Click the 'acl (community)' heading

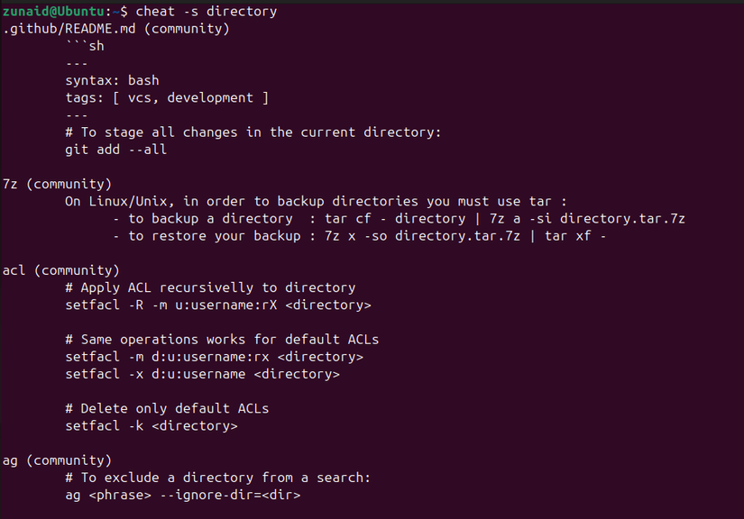[60, 270]
